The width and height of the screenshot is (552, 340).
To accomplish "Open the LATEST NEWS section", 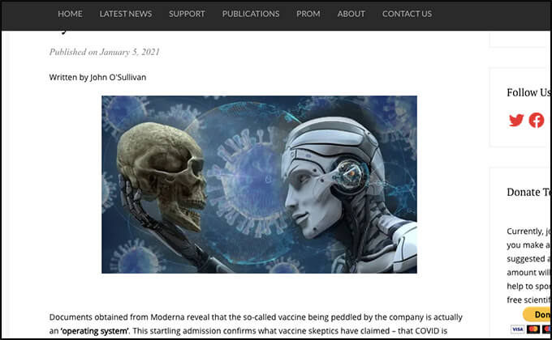I will 126,14.
